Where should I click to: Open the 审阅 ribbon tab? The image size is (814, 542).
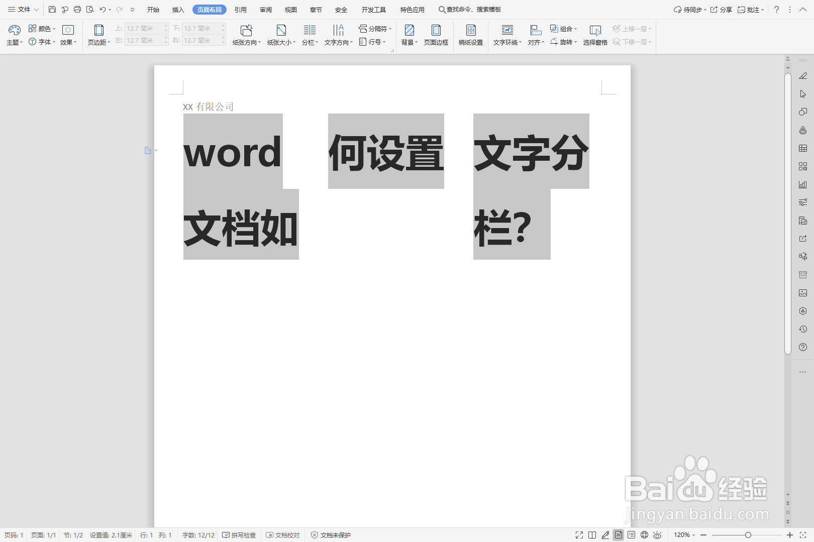click(x=265, y=9)
